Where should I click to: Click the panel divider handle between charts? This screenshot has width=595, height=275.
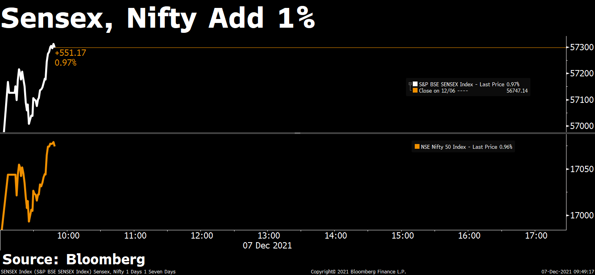297,133
